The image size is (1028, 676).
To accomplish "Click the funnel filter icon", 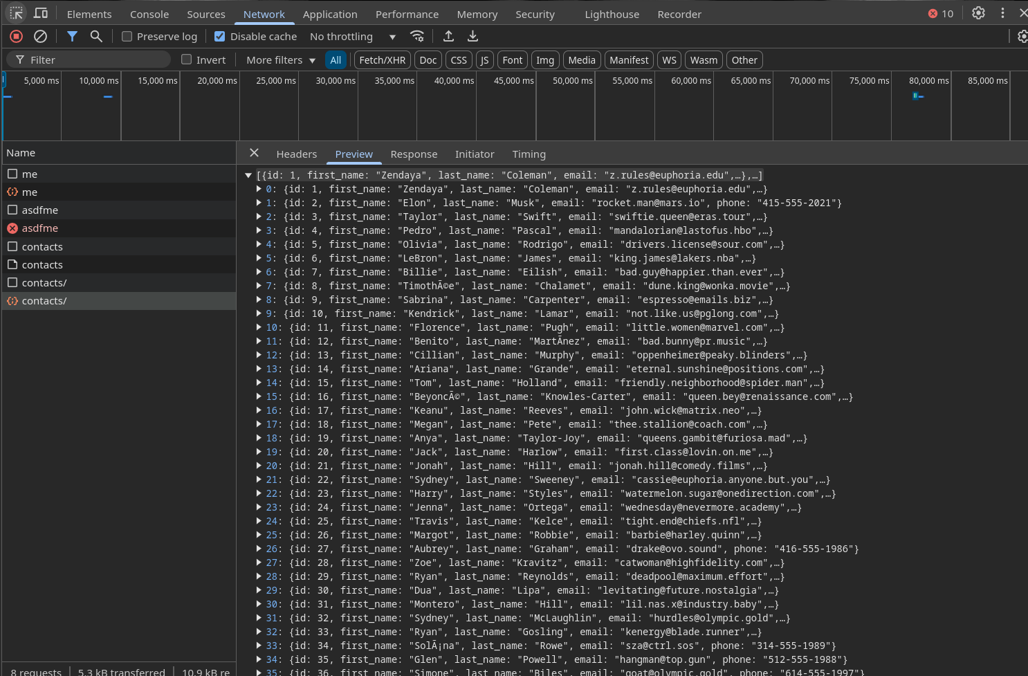I will tap(72, 37).
